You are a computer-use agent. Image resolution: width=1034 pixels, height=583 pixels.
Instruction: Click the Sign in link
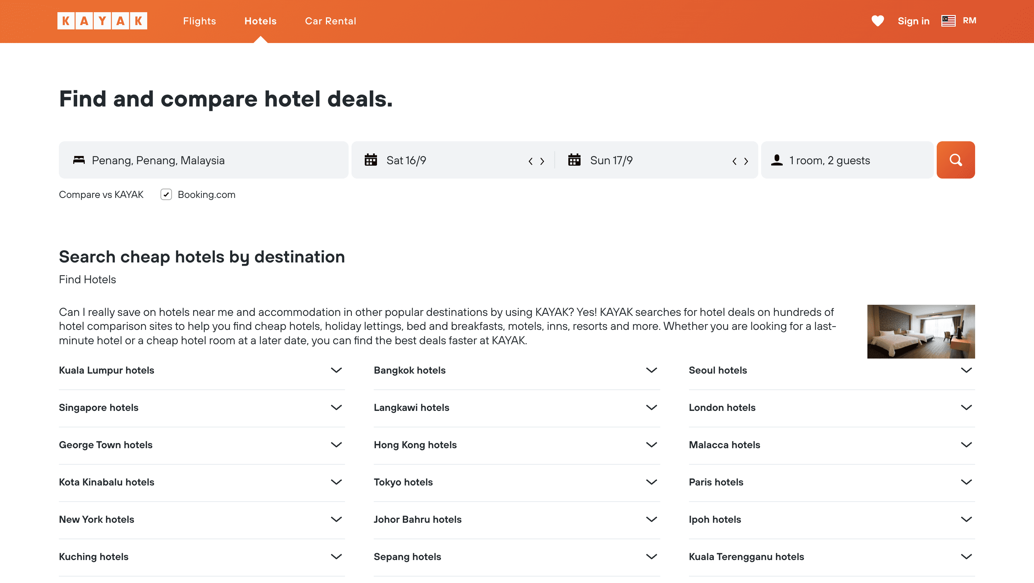point(914,21)
